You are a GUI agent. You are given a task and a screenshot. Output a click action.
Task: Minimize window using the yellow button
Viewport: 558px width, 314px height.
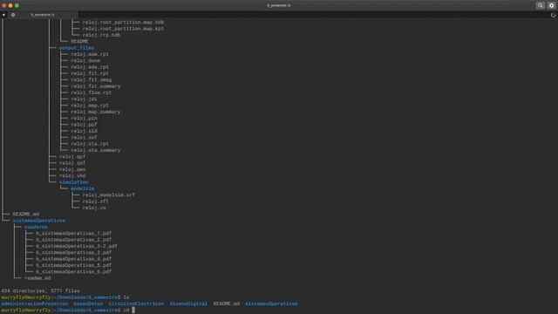10,5
